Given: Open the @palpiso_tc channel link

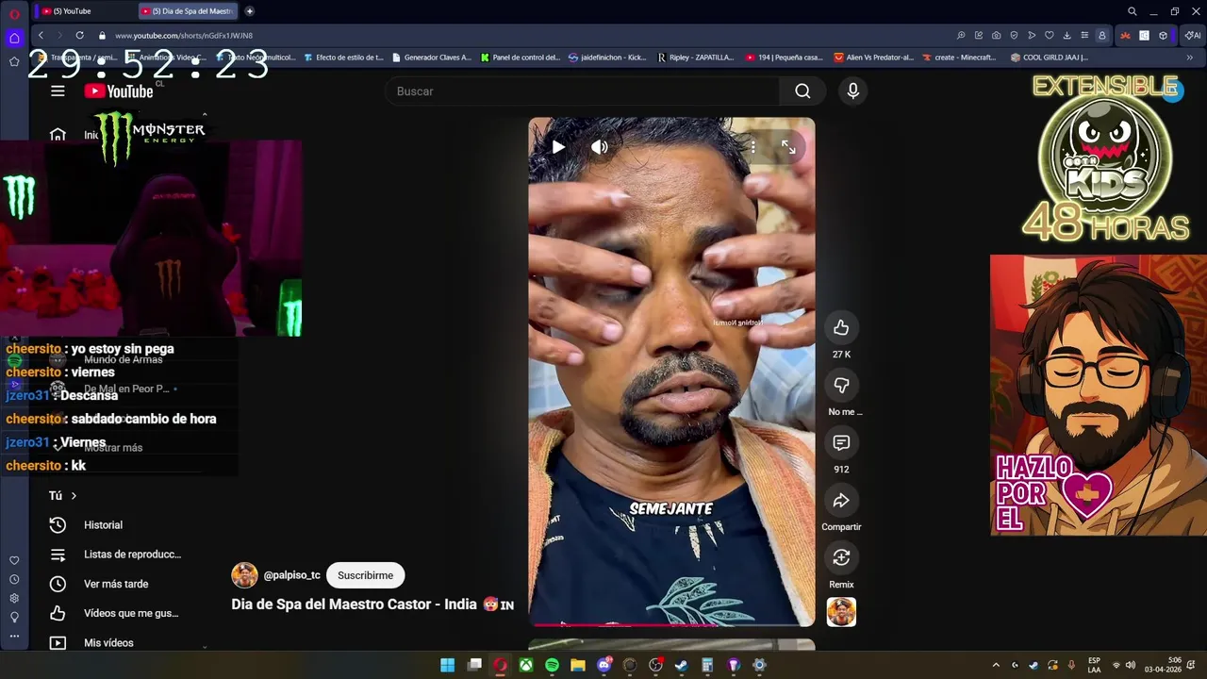Looking at the screenshot, I should click(x=291, y=575).
